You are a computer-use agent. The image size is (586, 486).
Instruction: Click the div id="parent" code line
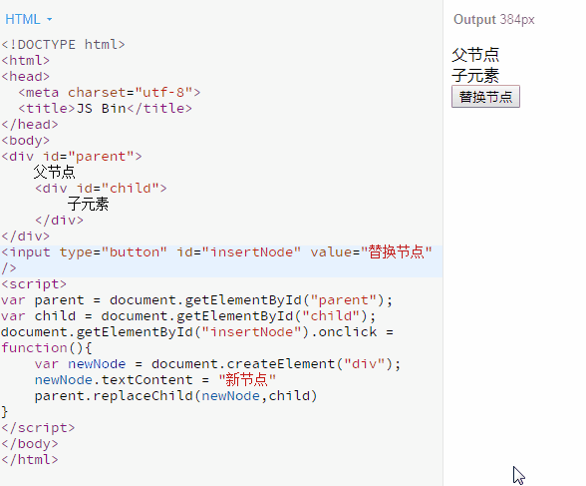click(x=72, y=157)
